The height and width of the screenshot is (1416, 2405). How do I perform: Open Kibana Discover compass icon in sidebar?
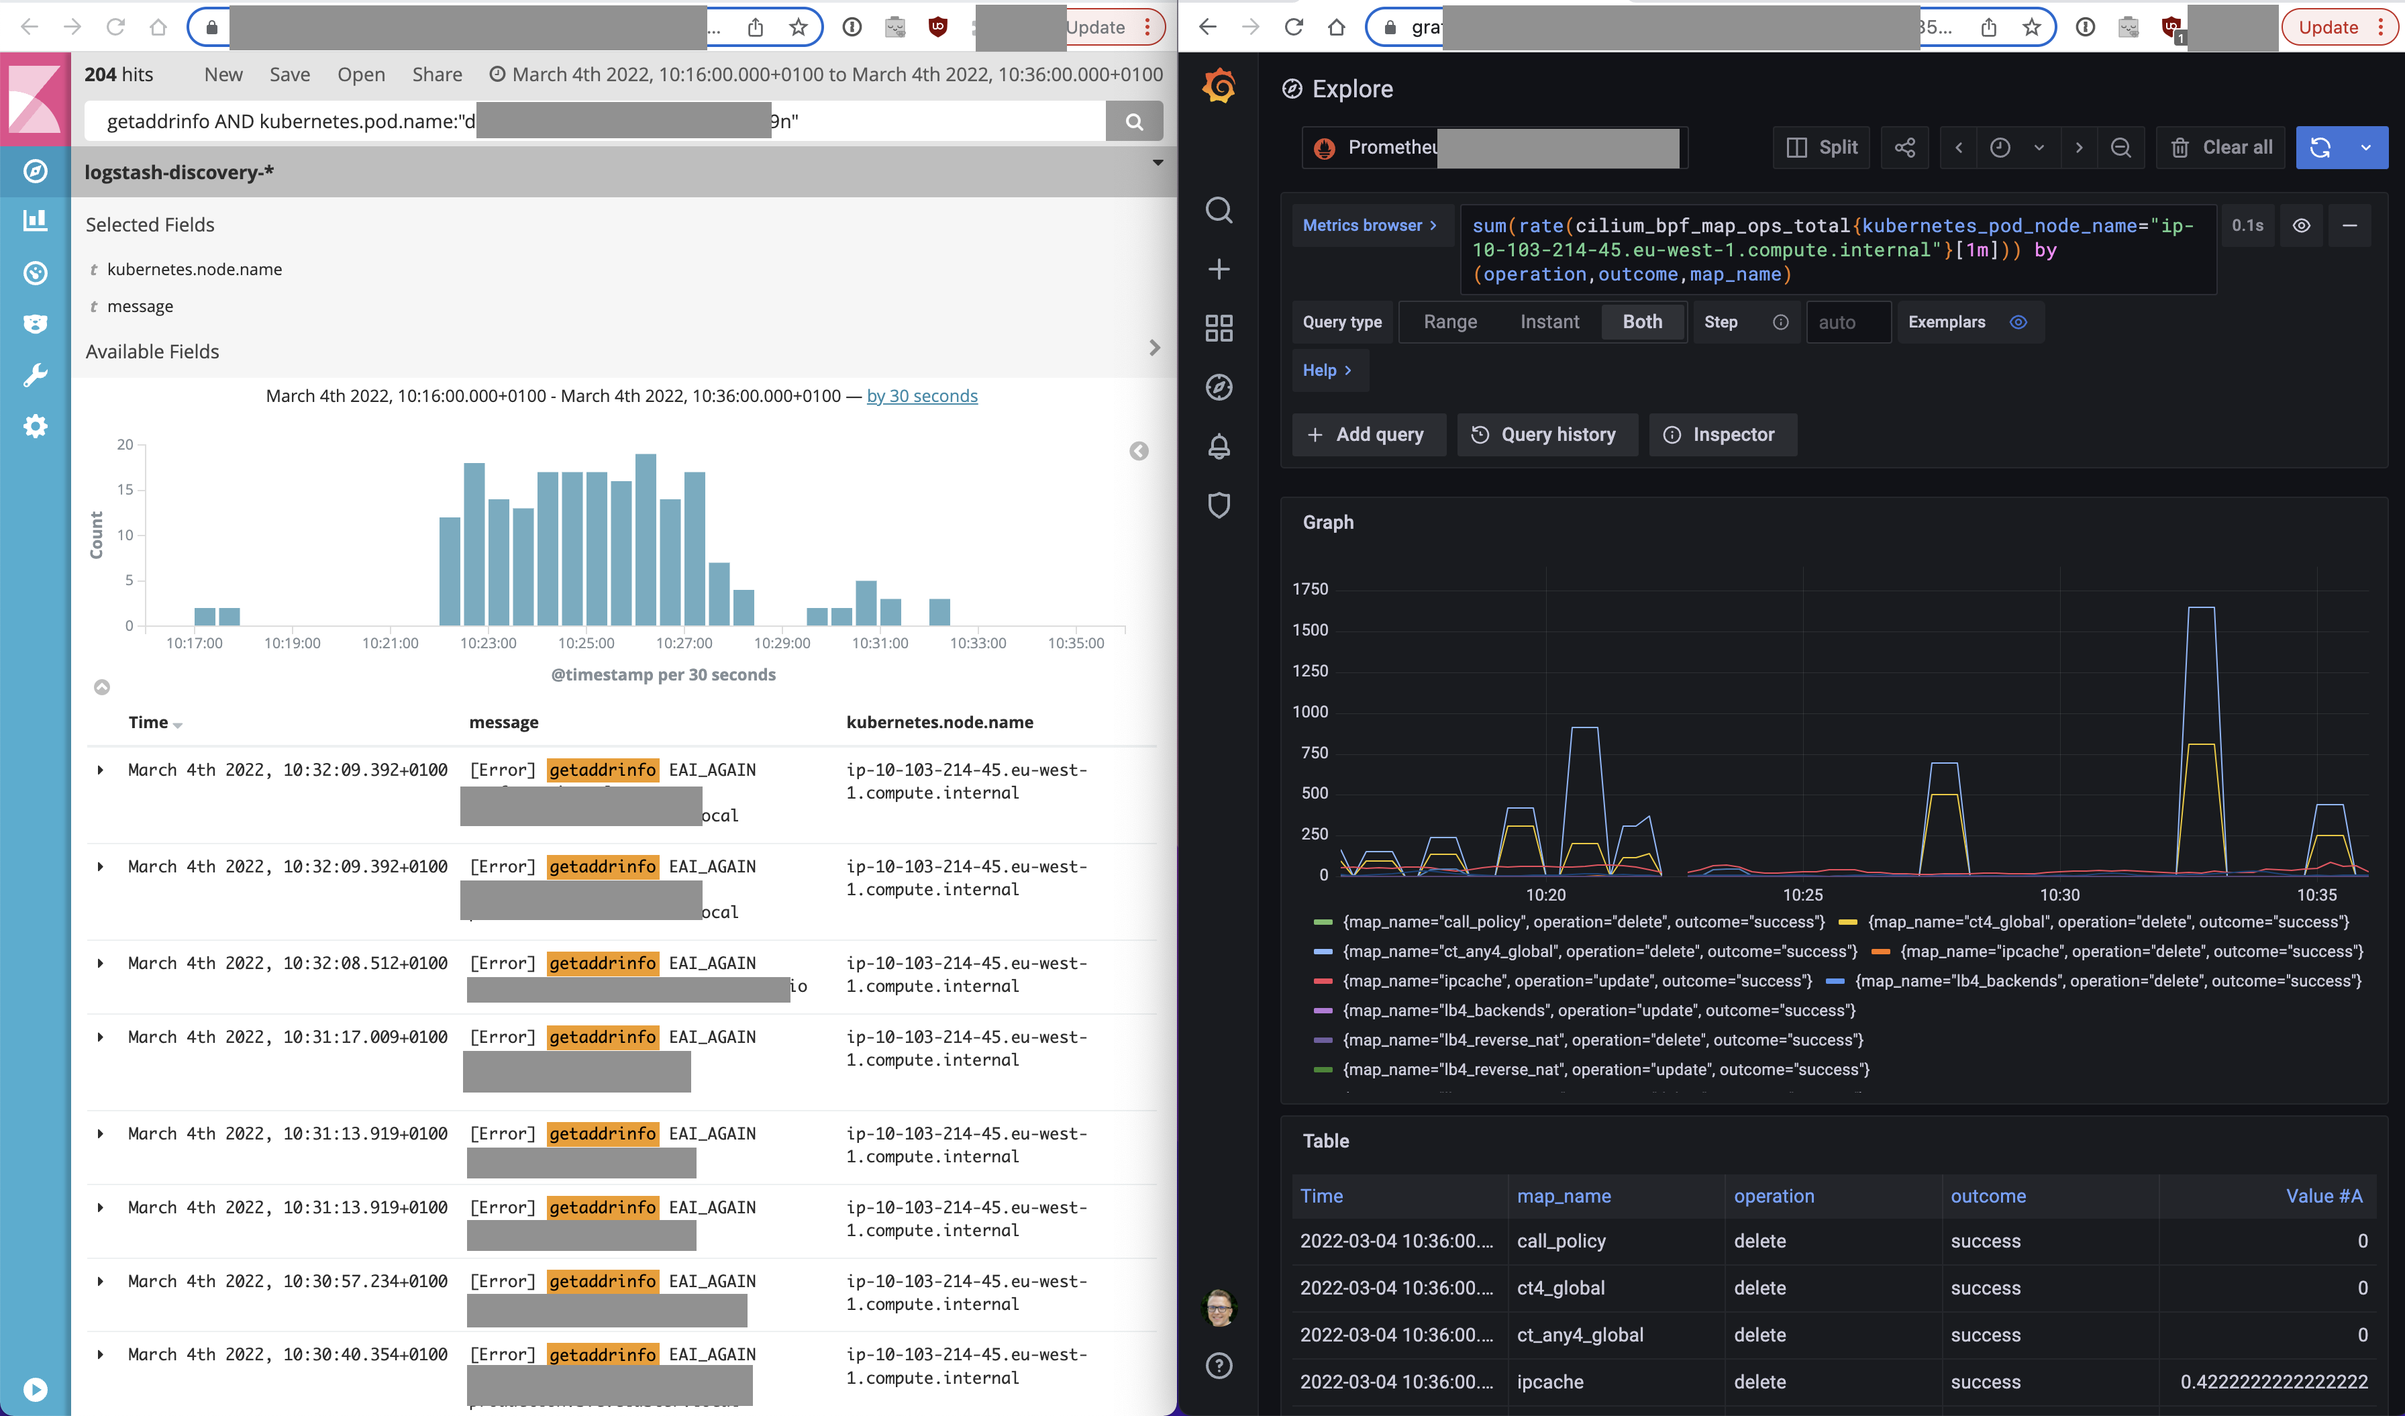coord(36,172)
